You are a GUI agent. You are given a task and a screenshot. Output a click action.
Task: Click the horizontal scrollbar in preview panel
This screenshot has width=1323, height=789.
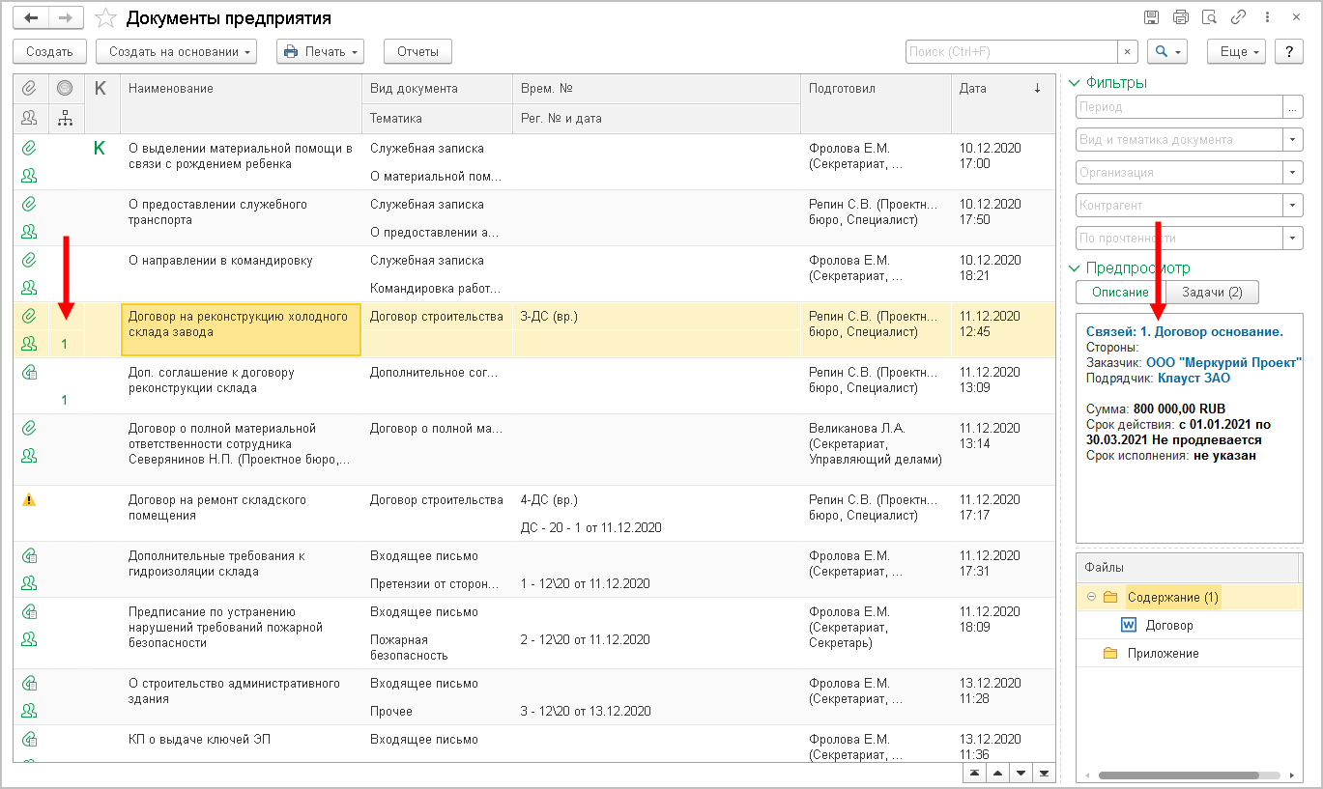(1178, 775)
